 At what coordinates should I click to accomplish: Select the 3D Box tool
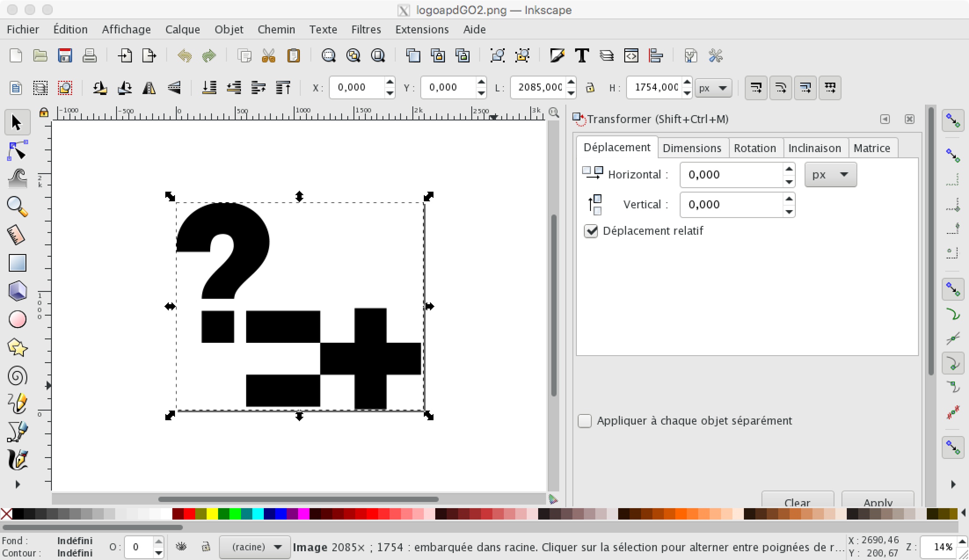click(17, 291)
